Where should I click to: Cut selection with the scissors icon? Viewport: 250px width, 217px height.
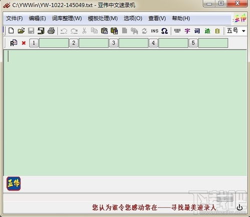click(x=84, y=31)
